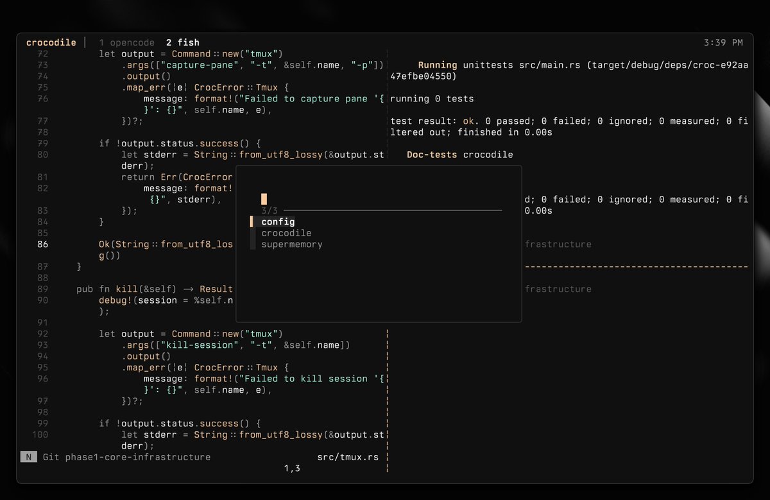Select the crocodile session name in status bar
770x500 pixels.
(51, 42)
